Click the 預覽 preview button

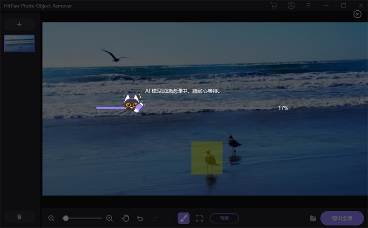point(224,218)
